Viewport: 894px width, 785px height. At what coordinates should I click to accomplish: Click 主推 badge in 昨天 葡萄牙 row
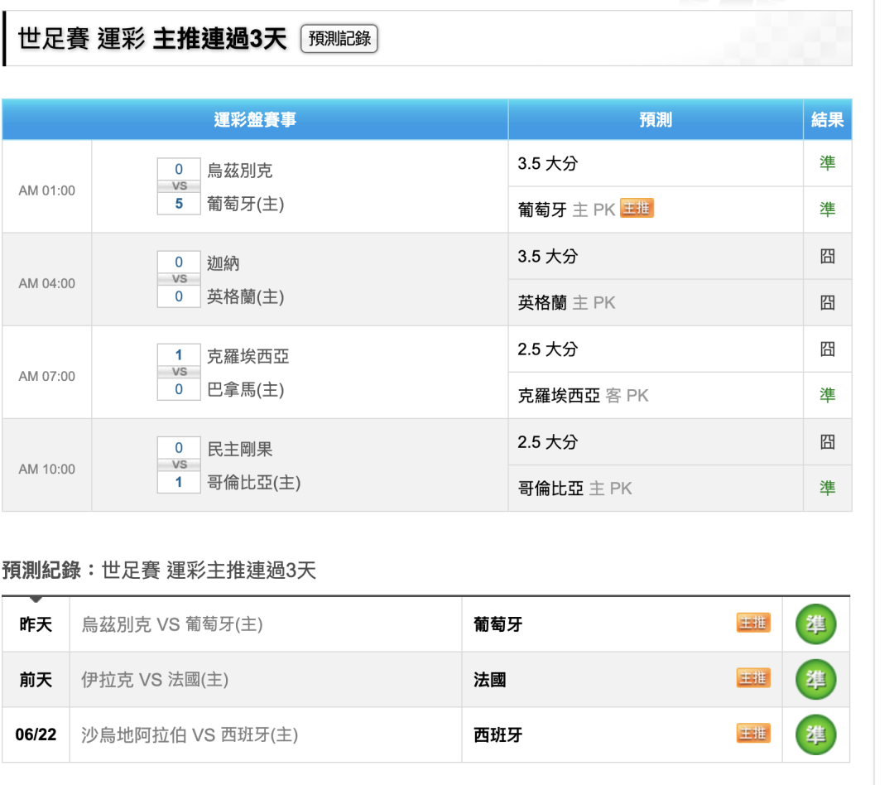(x=753, y=623)
